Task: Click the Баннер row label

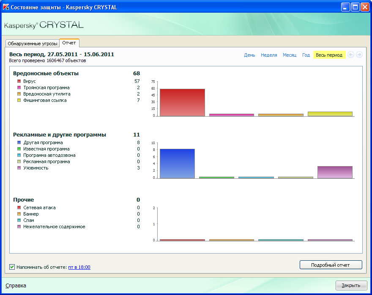Action: pos(31,214)
